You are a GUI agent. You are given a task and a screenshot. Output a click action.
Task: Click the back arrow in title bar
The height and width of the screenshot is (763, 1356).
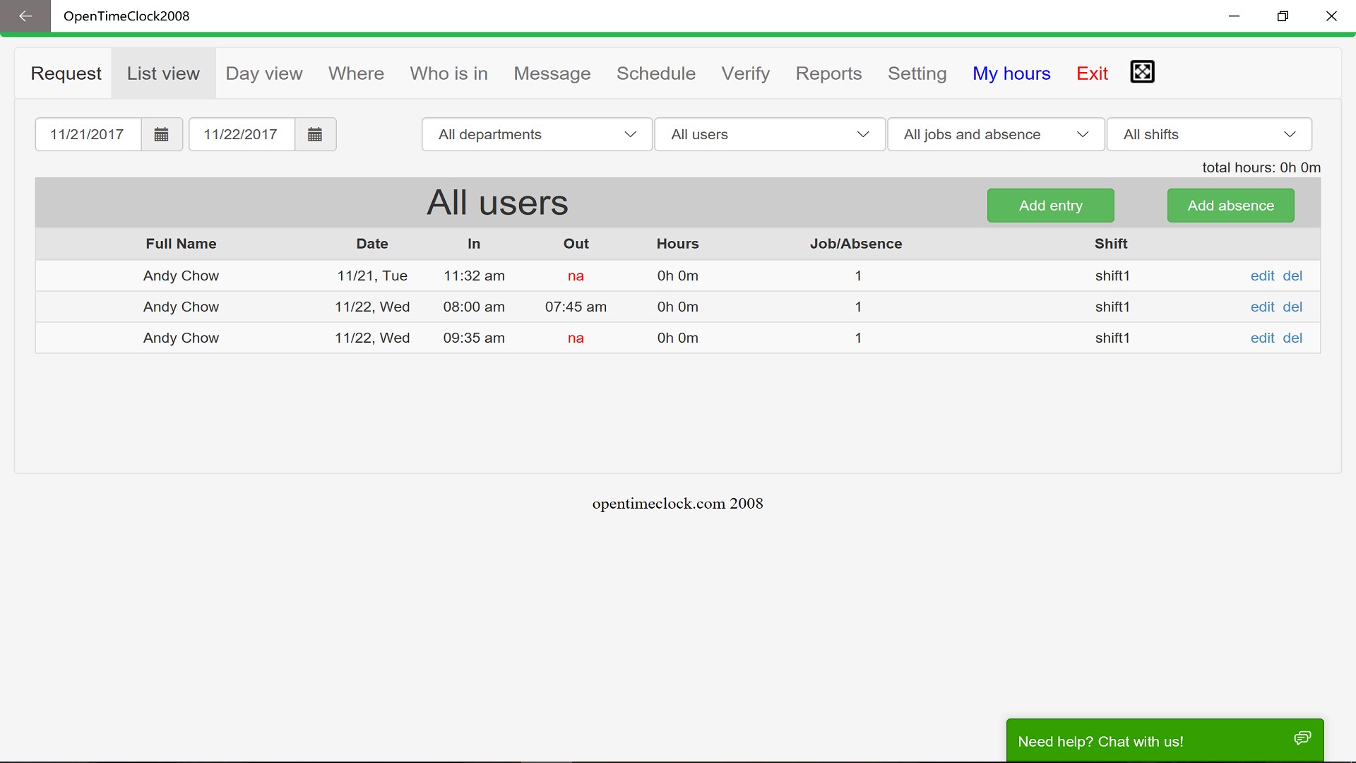(25, 16)
